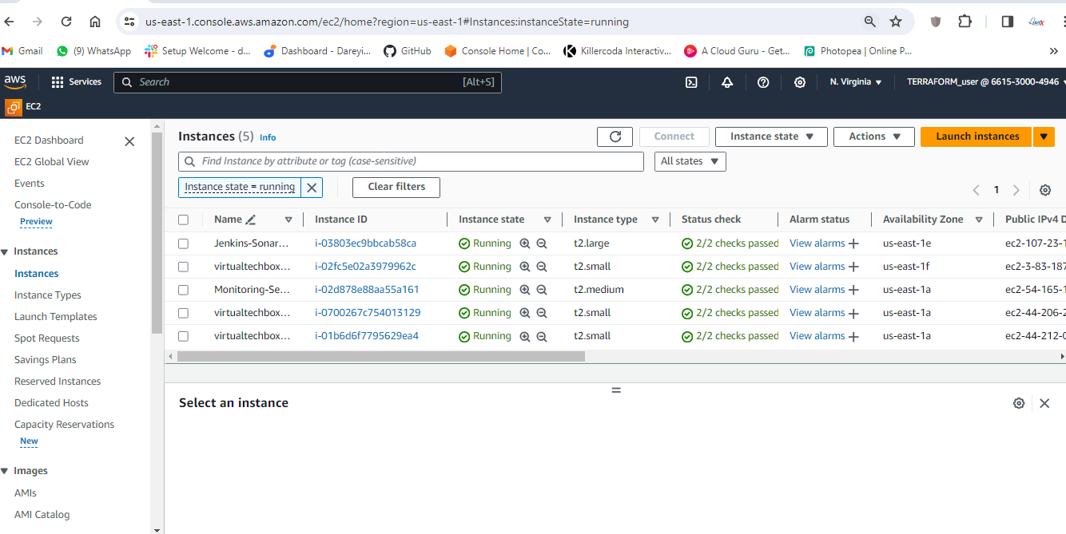This screenshot has height=534, width=1066.
Task: Check the Jenkins-Sonar instance checkbox
Action: click(184, 243)
